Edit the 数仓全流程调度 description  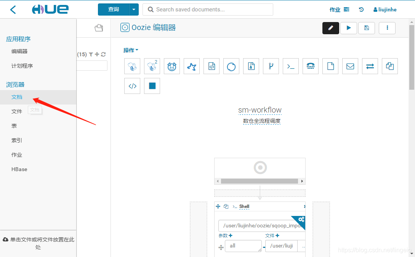(x=261, y=121)
